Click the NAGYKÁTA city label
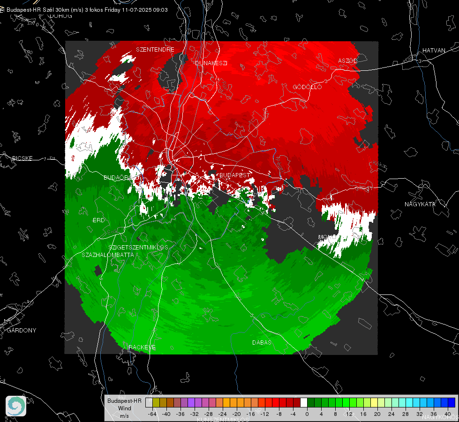 pos(420,204)
